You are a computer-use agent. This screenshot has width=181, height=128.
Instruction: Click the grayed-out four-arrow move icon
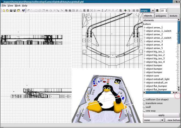pyautogui.click(x=47, y=10)
